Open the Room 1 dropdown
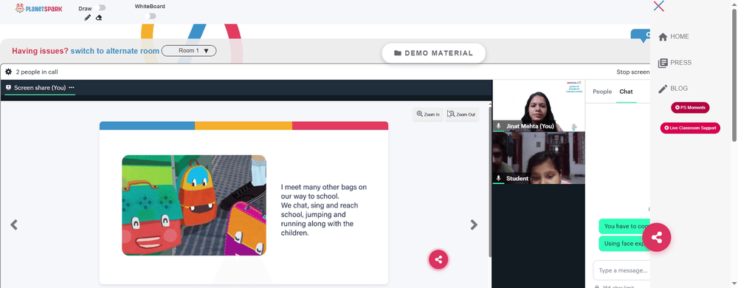 click(189, 51)
